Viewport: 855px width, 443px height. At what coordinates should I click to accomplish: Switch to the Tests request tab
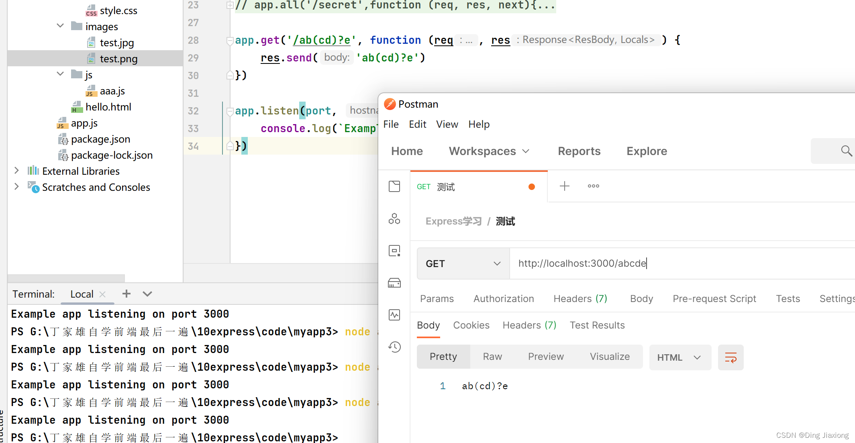click(788, 298)
